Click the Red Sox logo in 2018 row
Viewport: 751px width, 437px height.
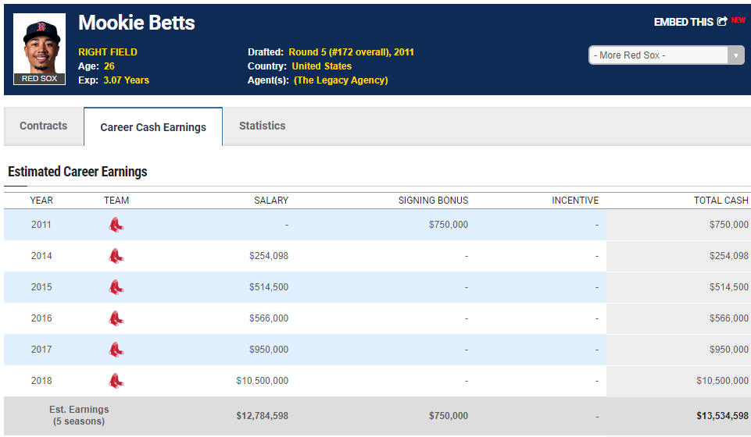pyautogui.click(x=116, y=381)
